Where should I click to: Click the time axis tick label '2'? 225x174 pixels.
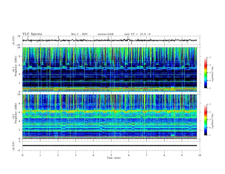point(58,155)
